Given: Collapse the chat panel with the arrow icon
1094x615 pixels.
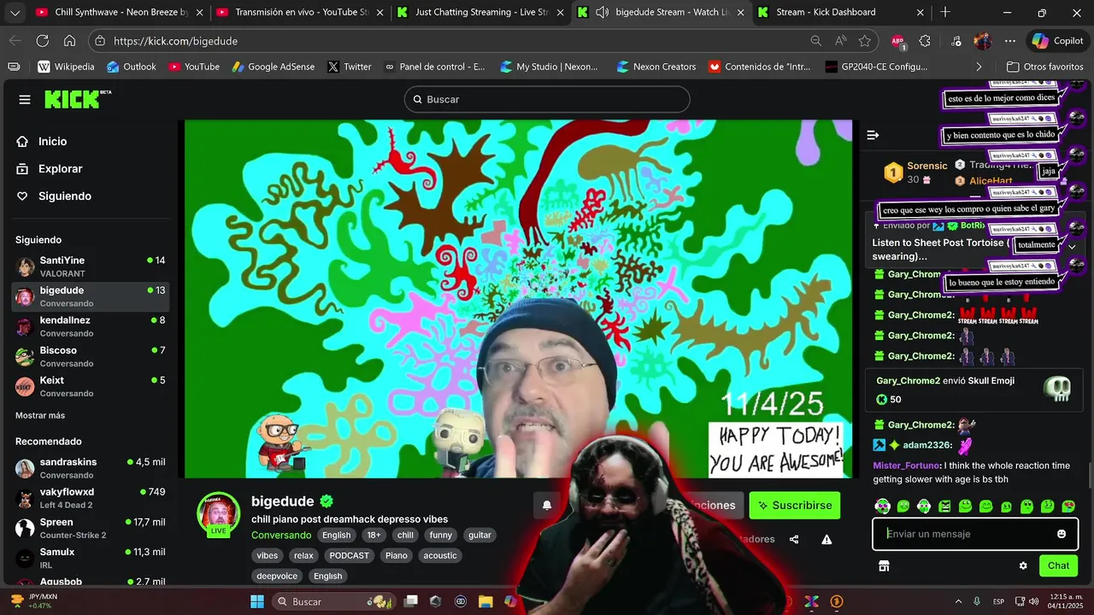Looking at the screenshot, I should (x=873, y=135).
